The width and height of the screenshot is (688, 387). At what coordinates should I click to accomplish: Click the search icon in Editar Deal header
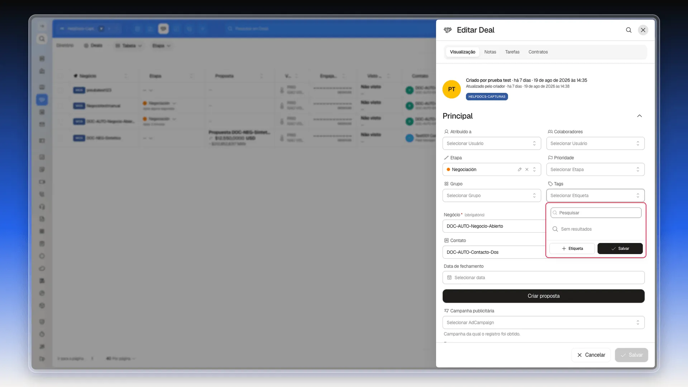tap(629, 30)
